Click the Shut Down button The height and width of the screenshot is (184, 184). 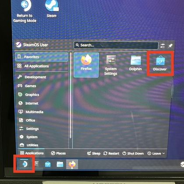click(133, 153)
